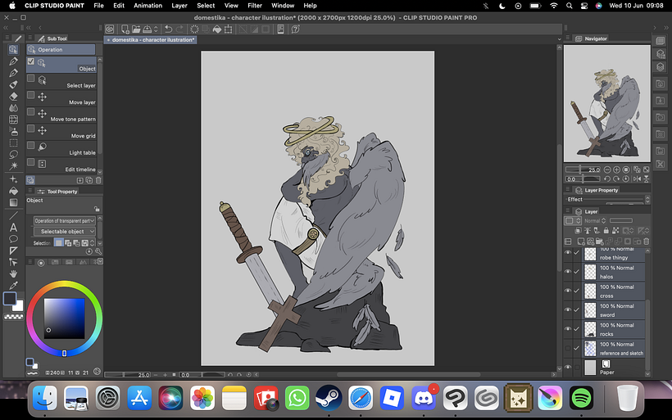Hide the halos layer
Screen dimensions: 672x420
(x=567, y=272)
